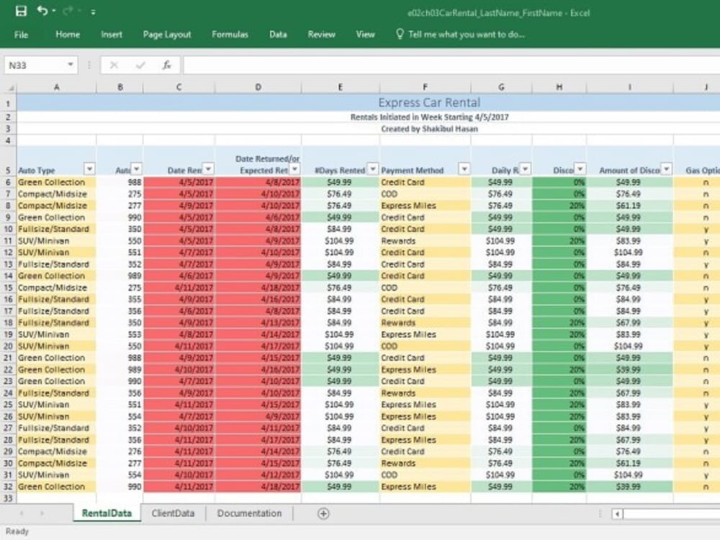Click the 4/11/2017 date rented in row 32
The image size is (720, 540).
pos(179,487)
